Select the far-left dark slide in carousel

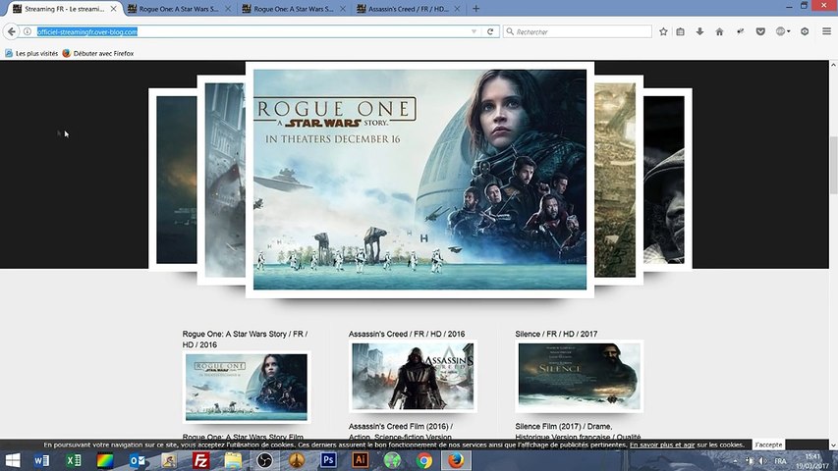click(173, 180)
